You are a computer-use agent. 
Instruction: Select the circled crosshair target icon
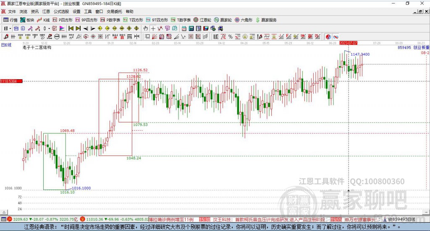click(x=86, y=36)
